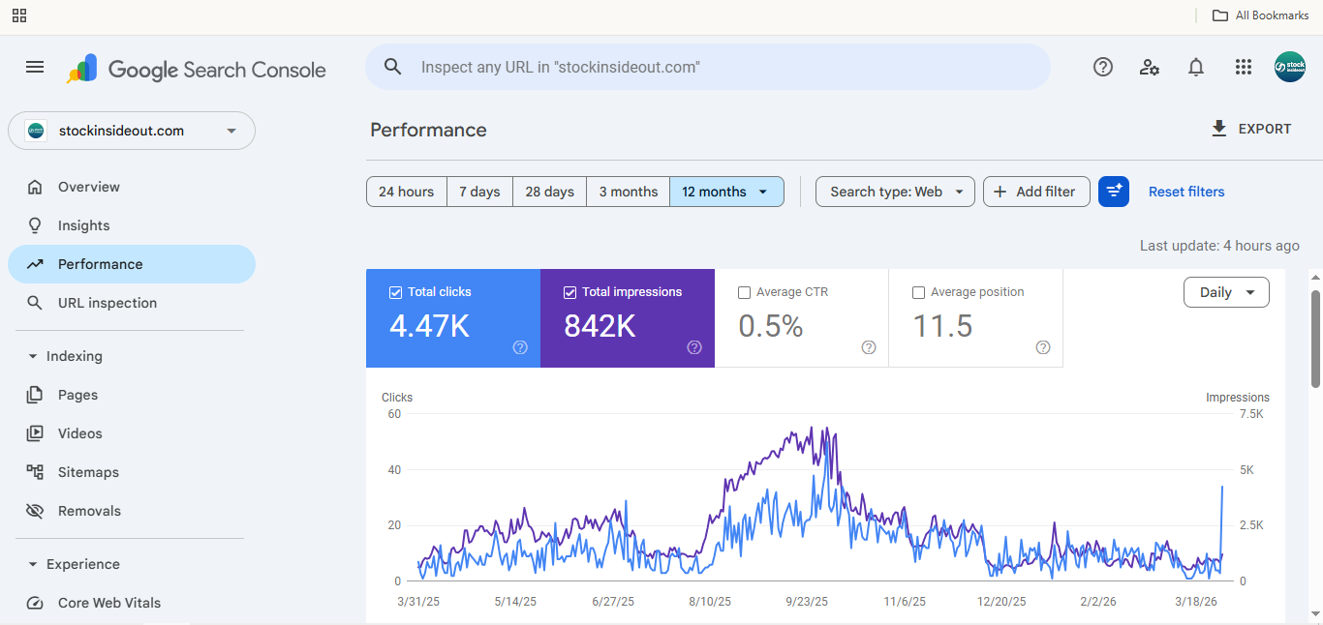Select the 3 months range tab
Viewport: 1323px width, 625px height.
628,192
